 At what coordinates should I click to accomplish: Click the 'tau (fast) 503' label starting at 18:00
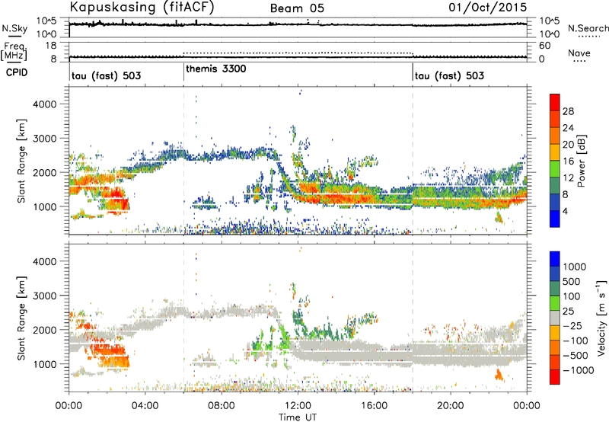pyautogui.click(x=449, y=75)
